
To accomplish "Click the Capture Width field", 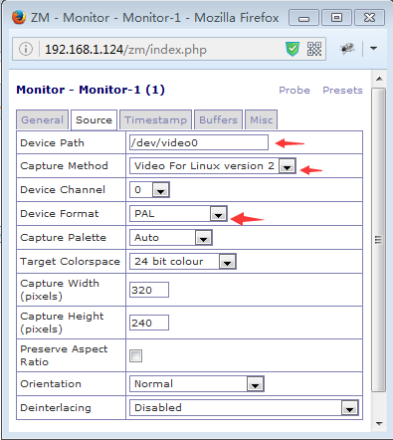I will 149,290.
